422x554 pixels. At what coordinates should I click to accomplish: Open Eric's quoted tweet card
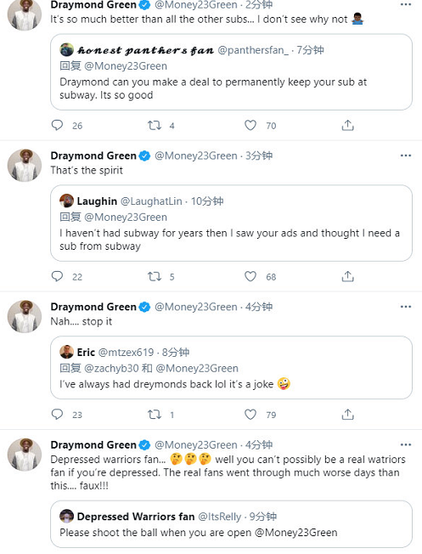click(x=231, y=367)
